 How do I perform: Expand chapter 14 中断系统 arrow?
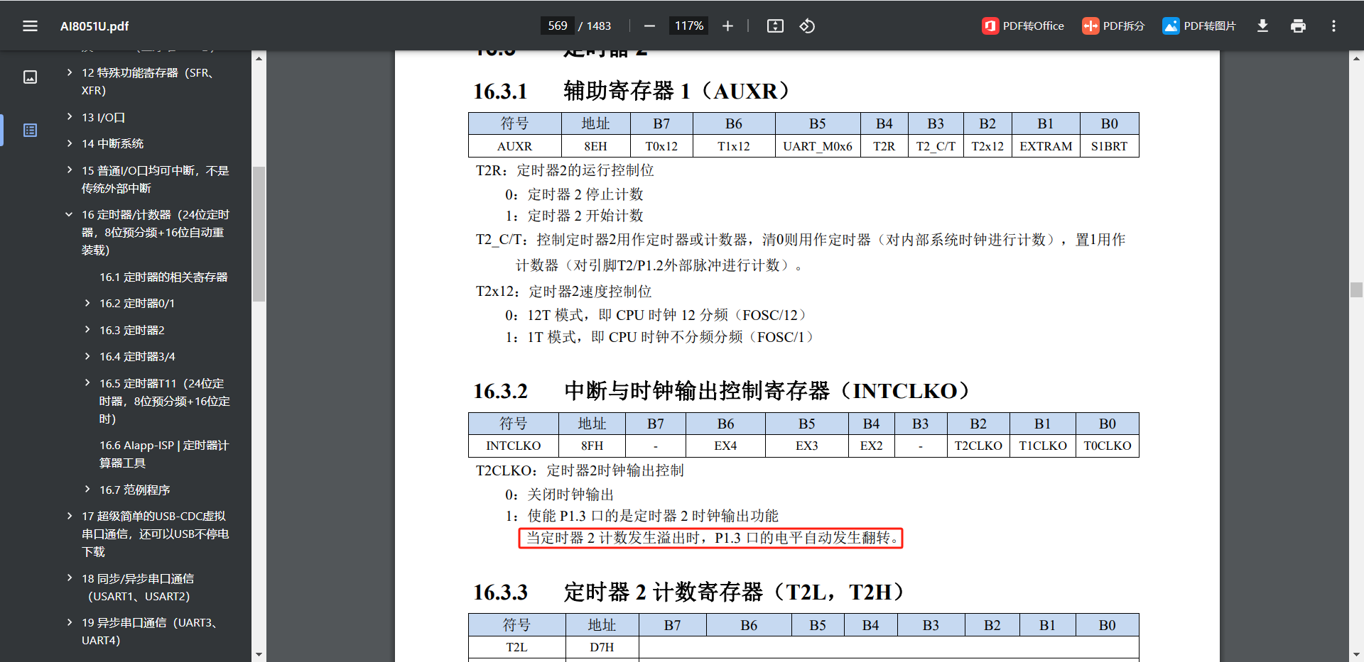coord(69,143)
